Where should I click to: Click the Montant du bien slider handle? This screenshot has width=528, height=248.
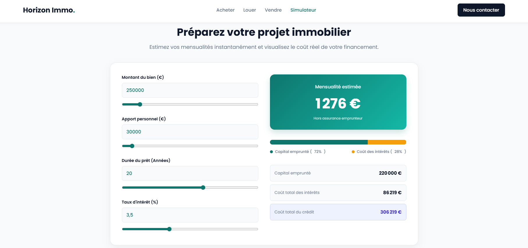pyautogui.click(x=140, y=104)
